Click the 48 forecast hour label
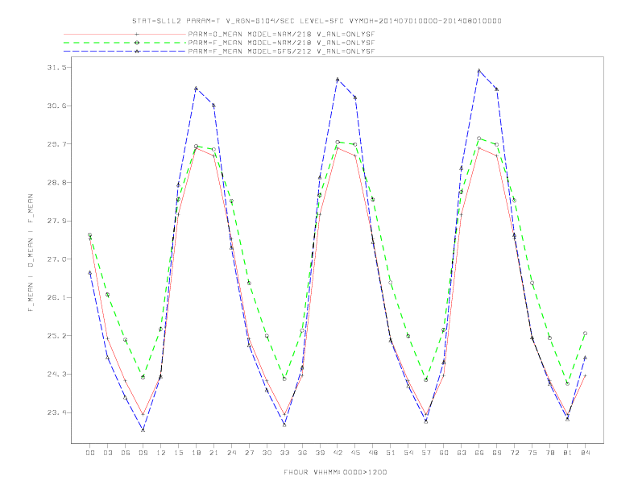Image resolution: width=638 pixels, height=493 pixels. pos(373,453)
